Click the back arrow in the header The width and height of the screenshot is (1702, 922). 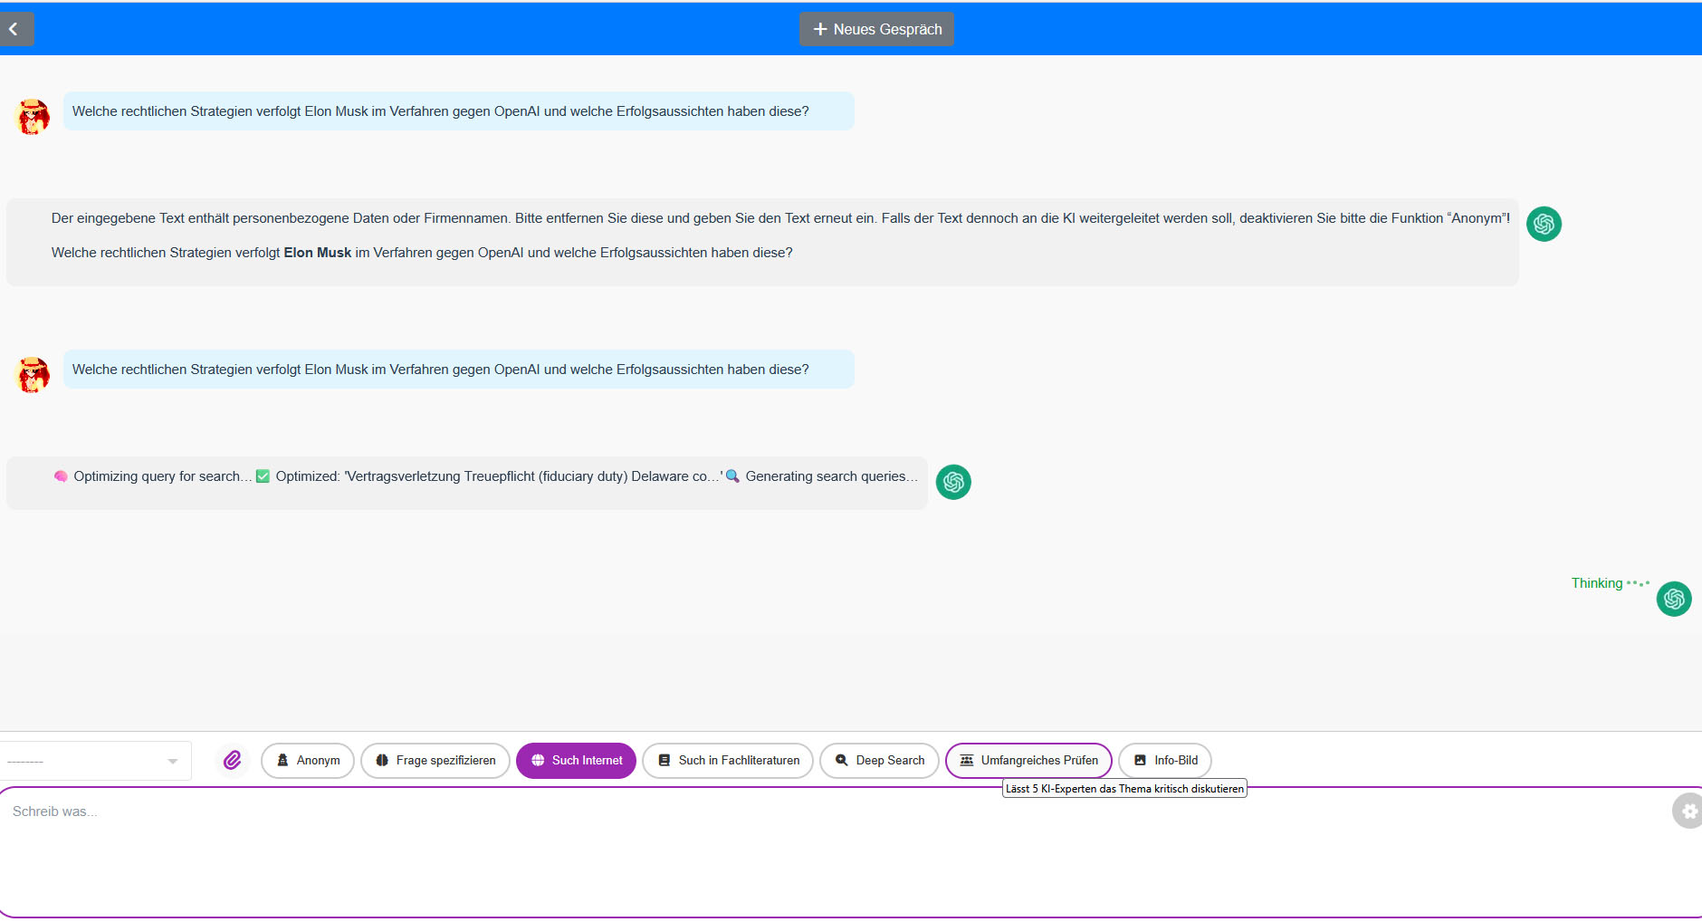[14, 29]
